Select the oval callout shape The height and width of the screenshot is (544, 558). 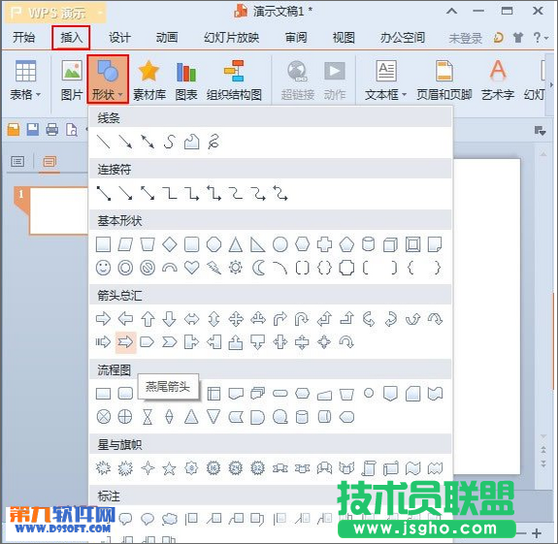[148, 519]
